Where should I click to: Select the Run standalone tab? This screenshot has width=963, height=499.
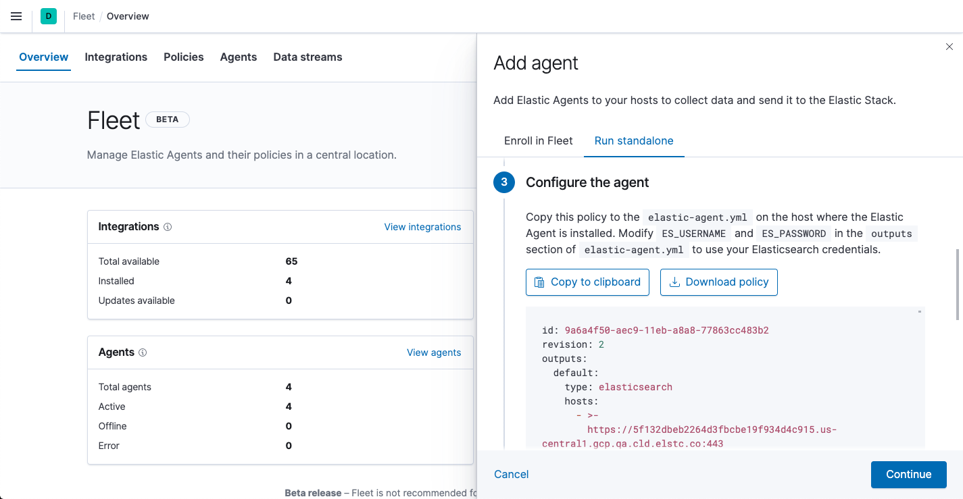(x=633, y=140)
